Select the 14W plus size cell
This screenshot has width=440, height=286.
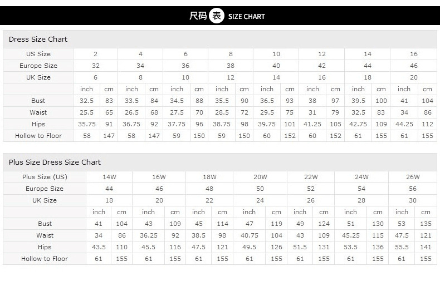(x=109, y=177)
